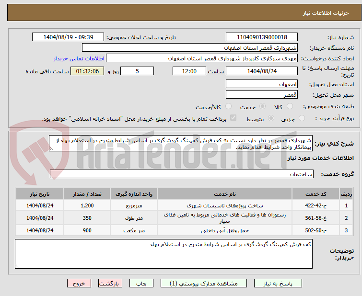This screenshot has height=296, width=362.
Task: Click service code ج-42-422 cell
Action: 315,205
